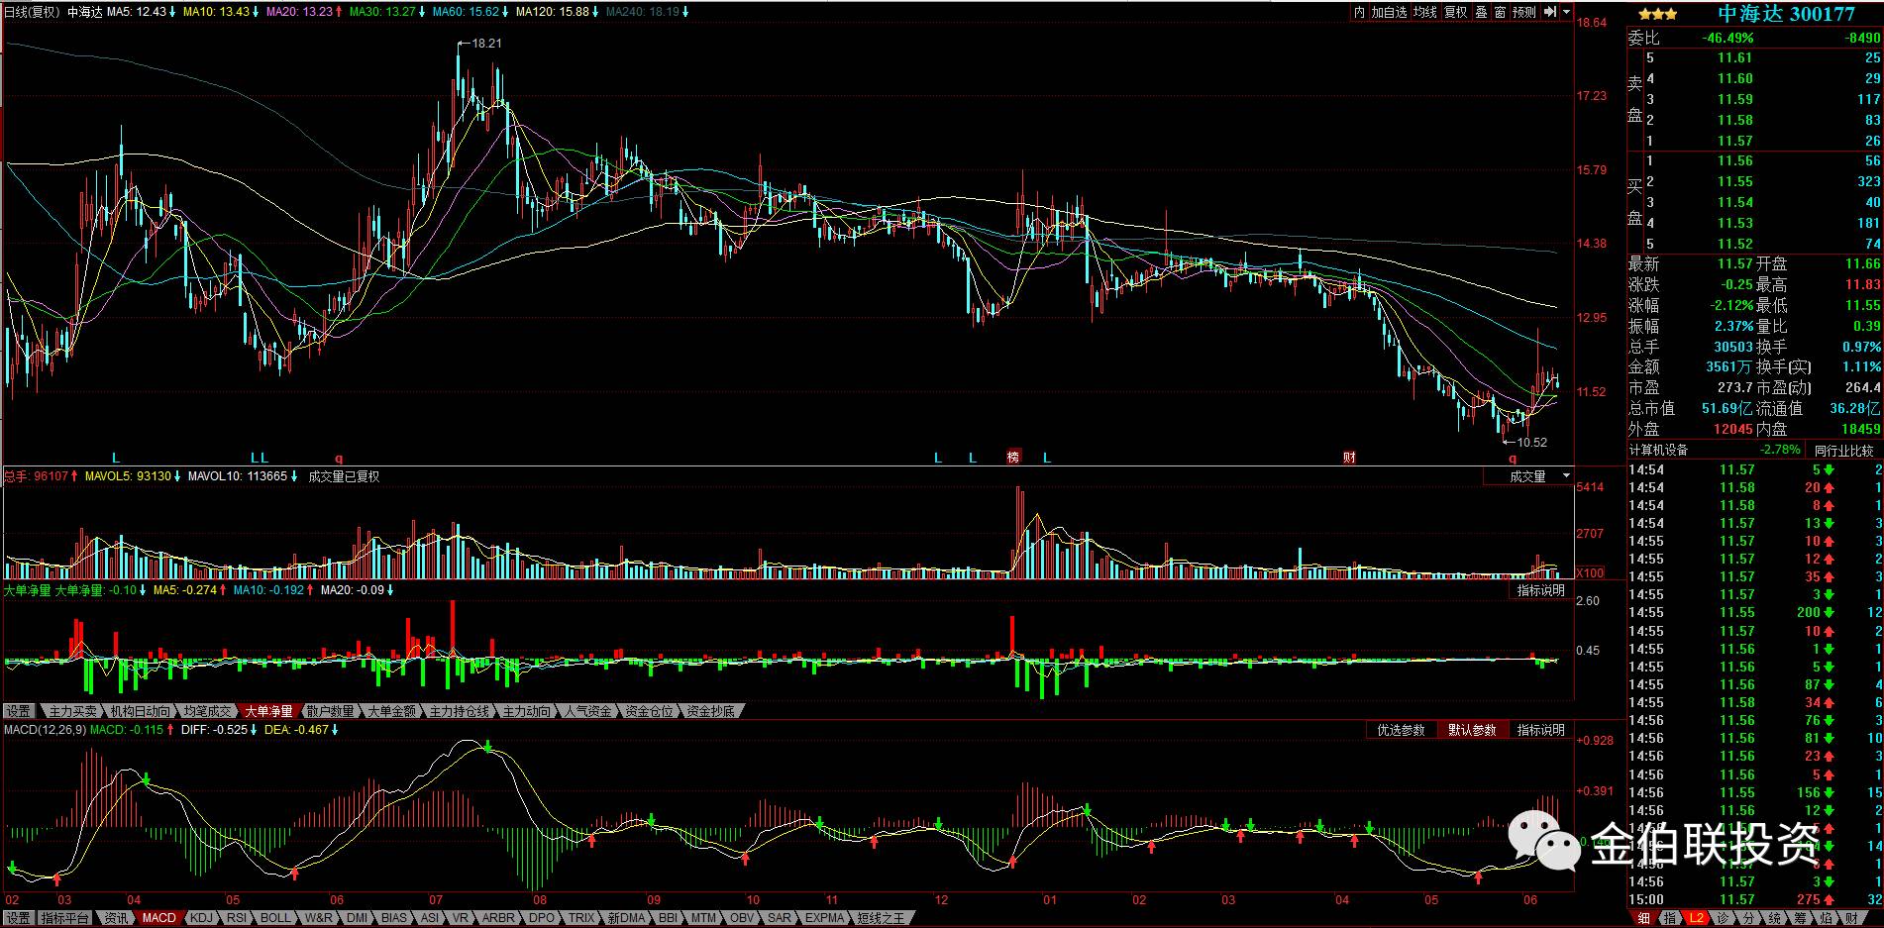
Task: Click the 预测 forecast button
Action: click(x=1524, y=12)
